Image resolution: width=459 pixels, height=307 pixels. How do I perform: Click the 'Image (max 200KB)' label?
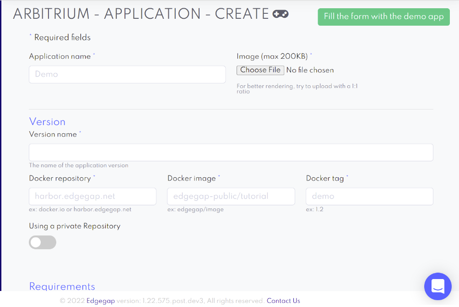coord(272,56)
